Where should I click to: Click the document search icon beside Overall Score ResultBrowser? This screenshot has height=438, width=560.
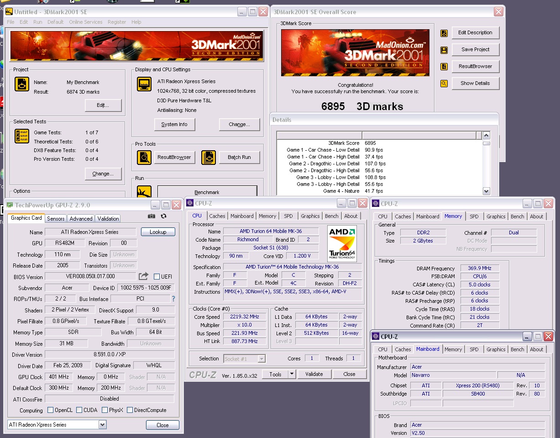(x=444, y=67)
